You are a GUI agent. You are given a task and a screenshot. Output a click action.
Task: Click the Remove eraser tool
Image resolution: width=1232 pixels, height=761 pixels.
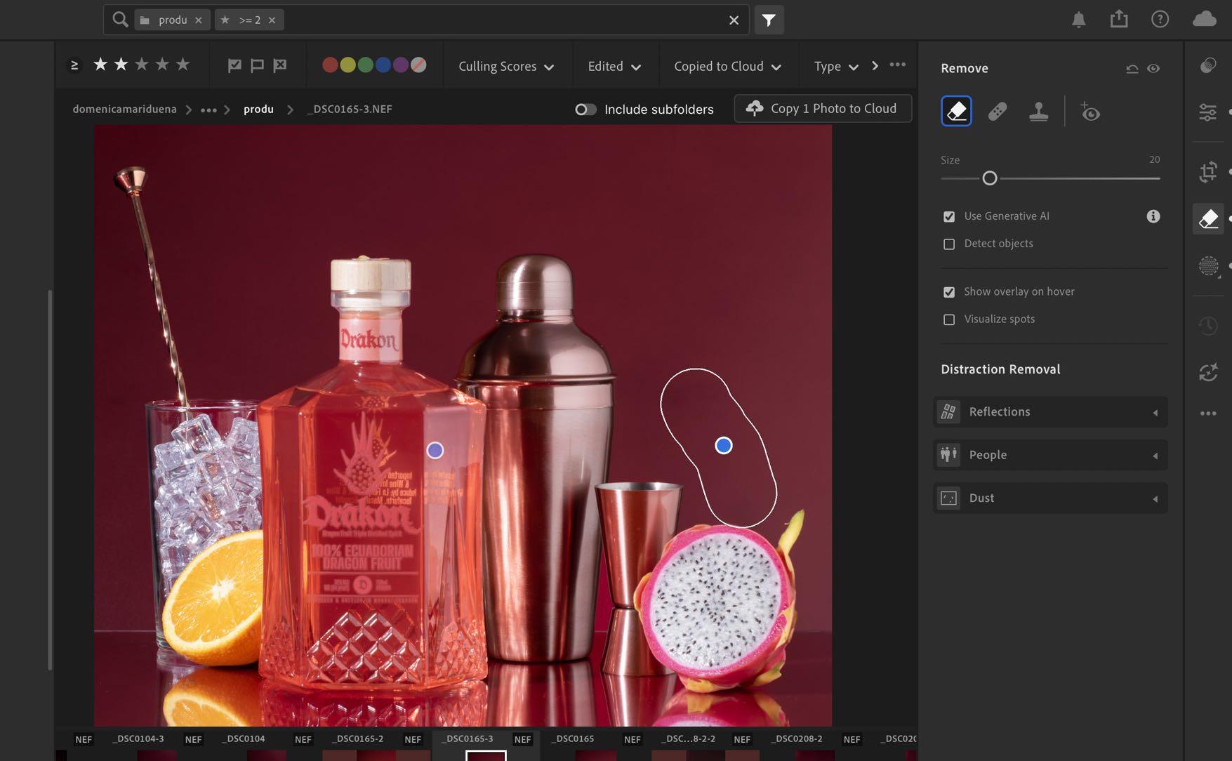pyautogui.click(x=956, y=112)
